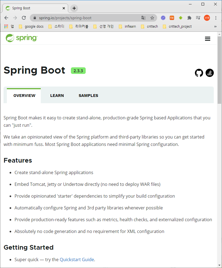Click the Features heading
222x268 pixels.
tap(18, 160)
